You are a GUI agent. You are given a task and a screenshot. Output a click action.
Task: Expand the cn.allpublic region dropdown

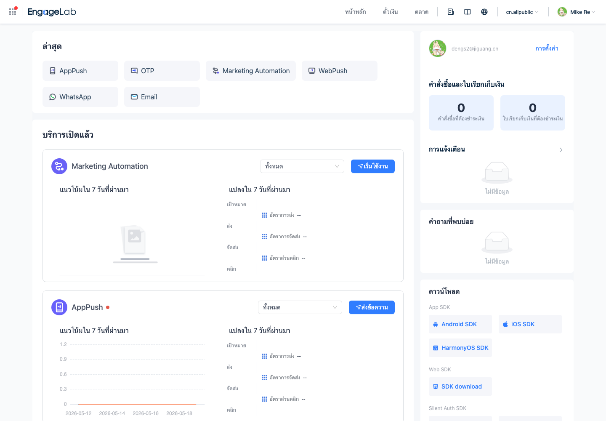coord(522,12)
